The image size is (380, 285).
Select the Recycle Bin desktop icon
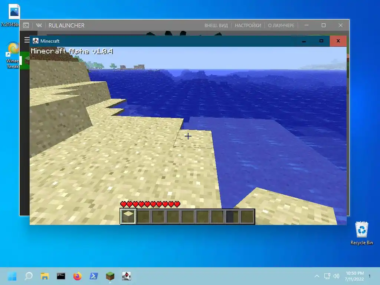point(361,233)
